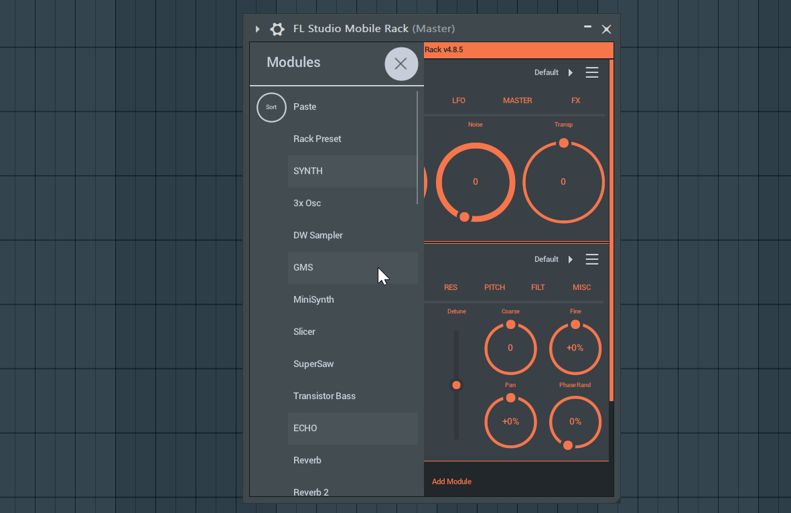Screen dimensions: 791x513
Task: Click the Modules list scrollbar
Action: (x=417, y=148)
